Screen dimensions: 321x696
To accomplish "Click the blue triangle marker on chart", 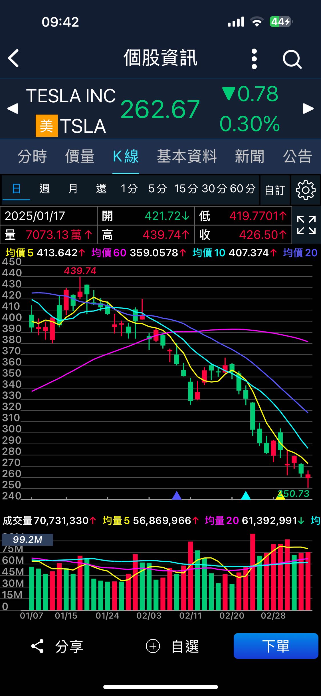I will [x=177, y=495].
